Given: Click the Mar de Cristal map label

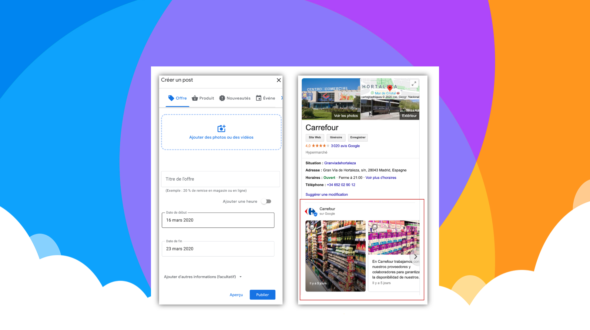Looking at the screenshot, I should click(x=385, y=93).
